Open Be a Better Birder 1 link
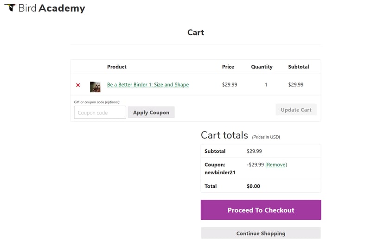 (147, 85)
